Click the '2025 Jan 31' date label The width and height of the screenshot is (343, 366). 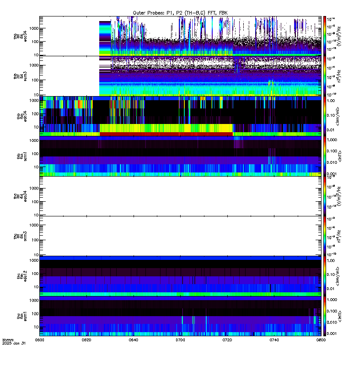(14, 343)
